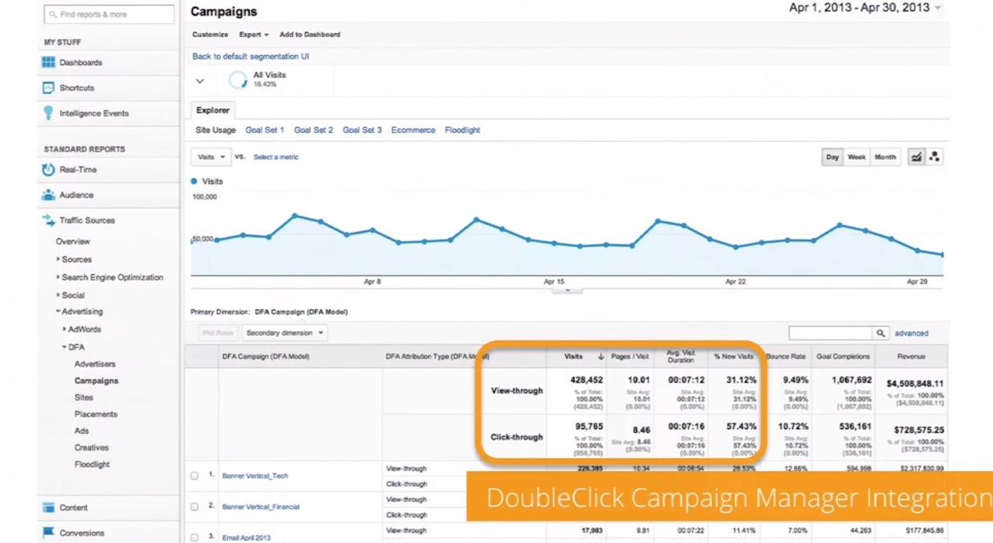The height and width of the screenshot is (543, 993).
Task: Click the search icon in Find reports box
Action: pyautogui.click(x=52, y=15)
